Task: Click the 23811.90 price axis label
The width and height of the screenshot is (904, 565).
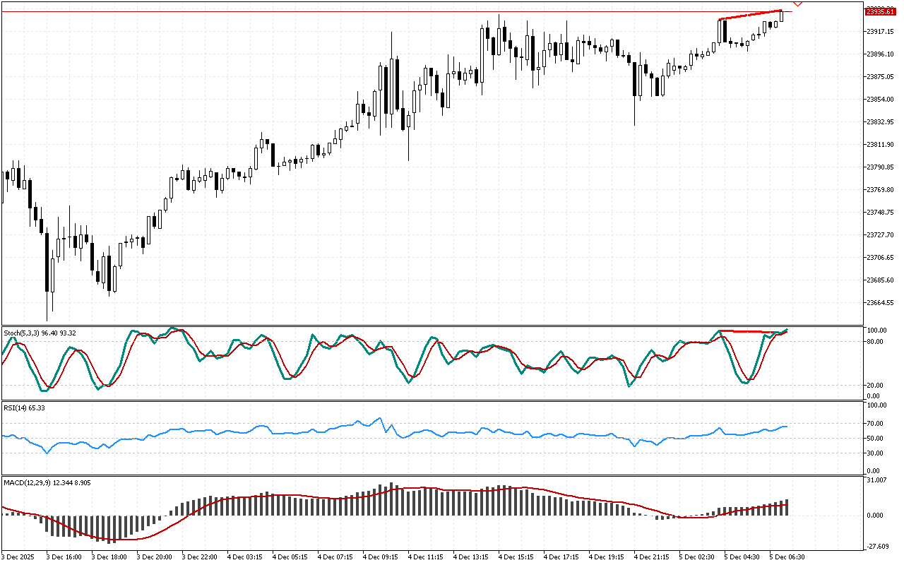Action: (x=879, y=145)
